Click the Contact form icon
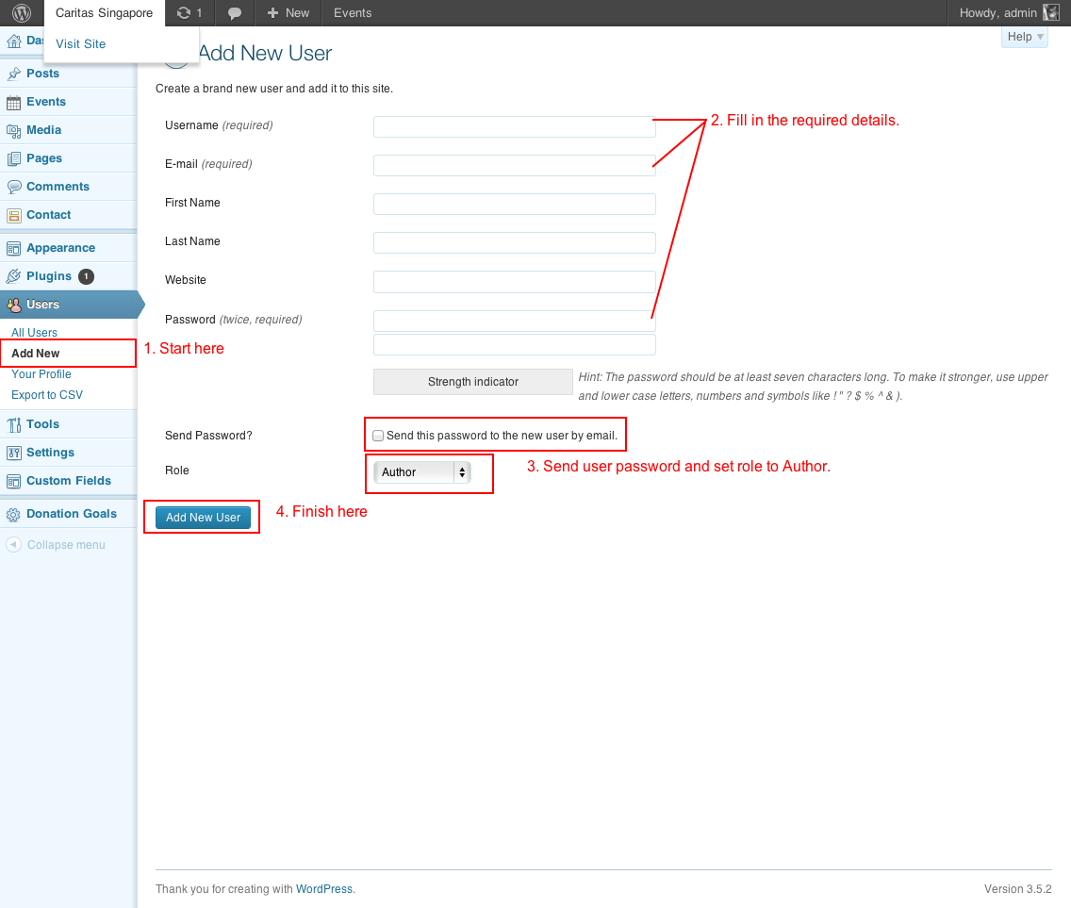1071x908 pixels. click(13, 215)
